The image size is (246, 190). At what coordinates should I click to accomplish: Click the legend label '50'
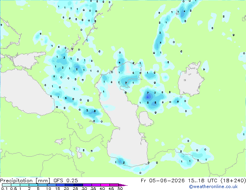120,188
